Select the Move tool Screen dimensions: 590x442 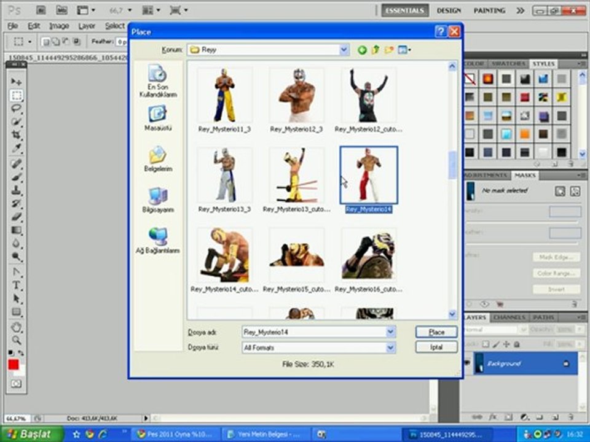[16, 82]
